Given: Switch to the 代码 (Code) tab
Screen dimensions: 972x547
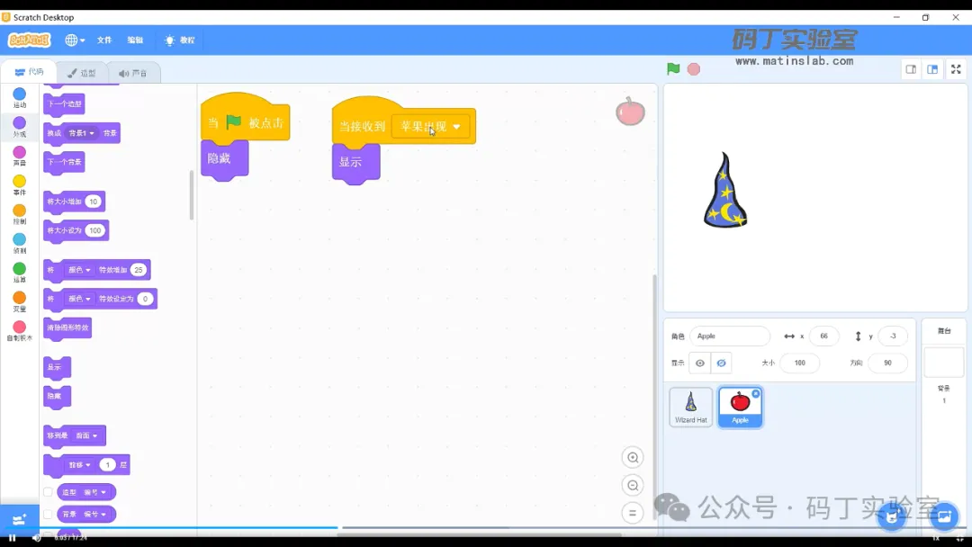Looking at the screenshot, I should click(29, 72).
